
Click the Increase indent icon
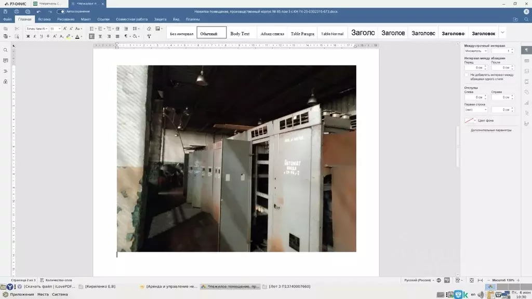[x=126, y=29]
